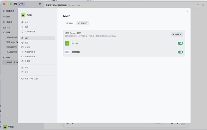Click the 卢岩鹏 avatar in settings

coord(23,15)
